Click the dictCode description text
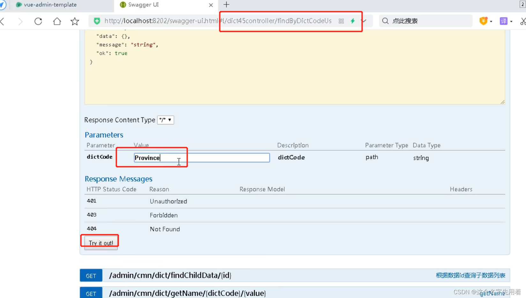The height and width of the screenshot is (298, 526). coord(291,157)
